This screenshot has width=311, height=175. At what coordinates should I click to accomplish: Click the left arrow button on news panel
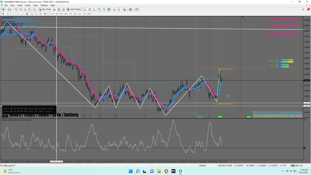point(3,116)
